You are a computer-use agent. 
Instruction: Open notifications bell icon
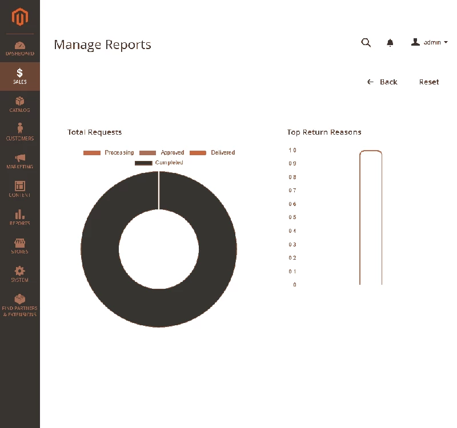coord(390,43)
